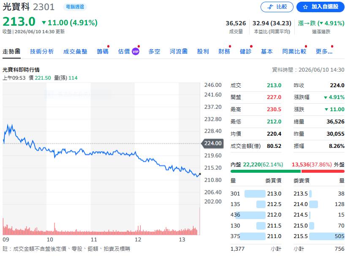
Task: Click the 756 ask subtotal
Action: click(x=340, y=249)
